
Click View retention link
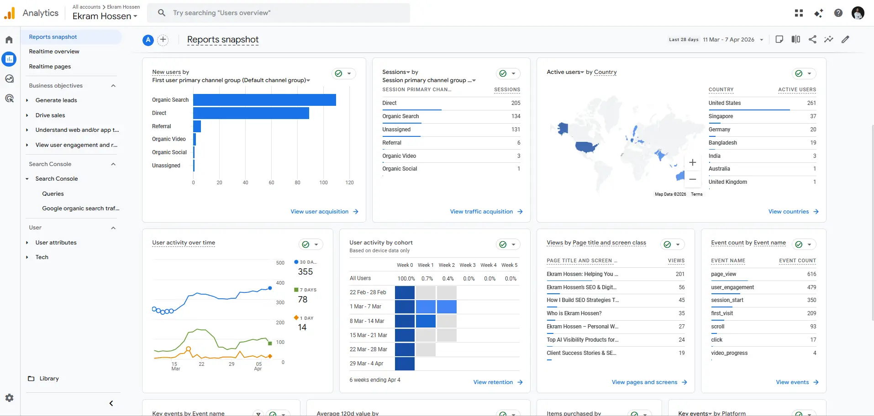[x=498, y=382]
